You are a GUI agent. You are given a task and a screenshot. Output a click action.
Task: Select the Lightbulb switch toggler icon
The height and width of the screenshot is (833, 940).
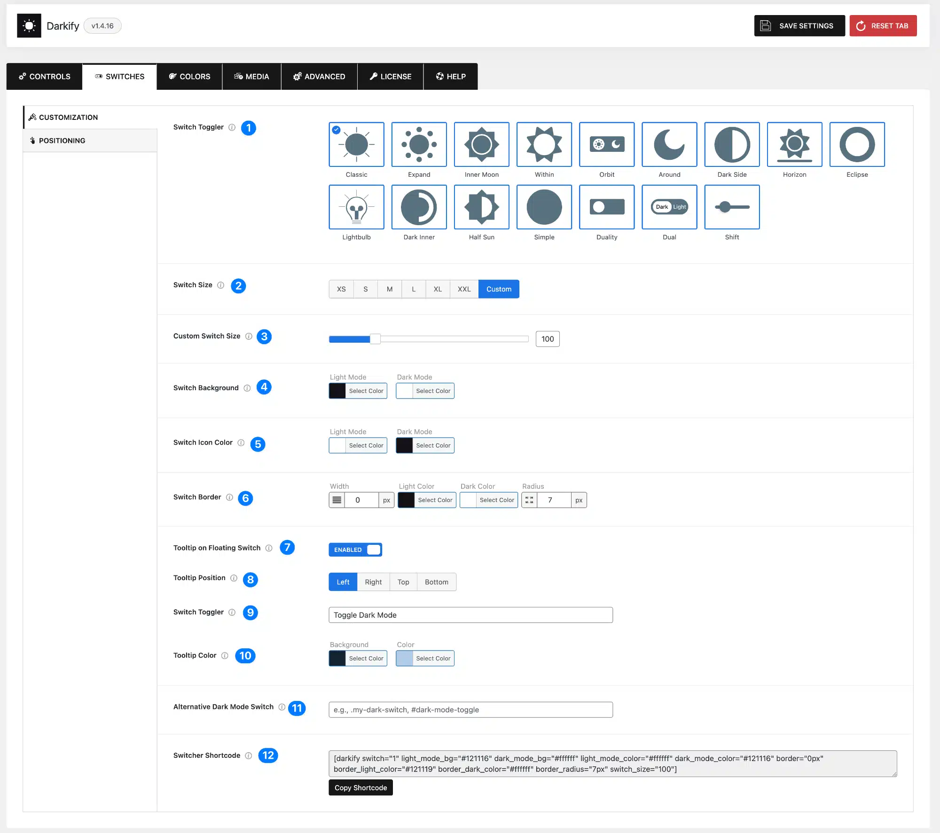coord(356,207)
